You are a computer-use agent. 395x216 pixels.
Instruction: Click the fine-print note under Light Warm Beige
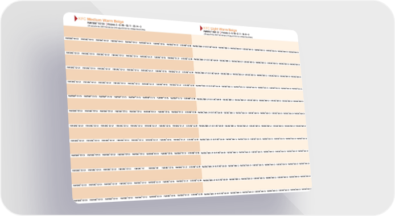click(228, 36)
